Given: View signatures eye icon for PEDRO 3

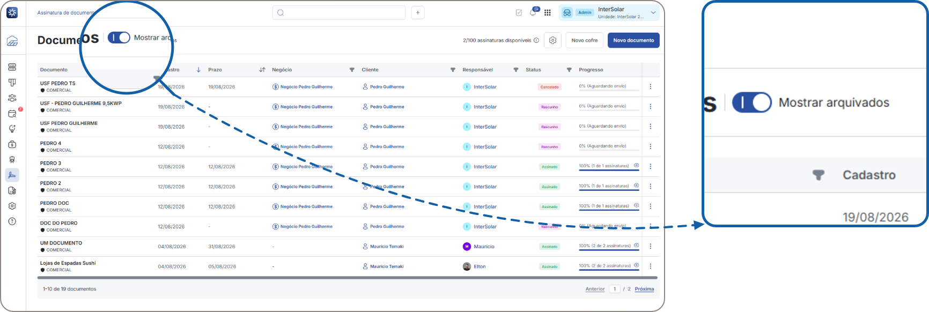Looking at the screenshot, I should 637,166.
